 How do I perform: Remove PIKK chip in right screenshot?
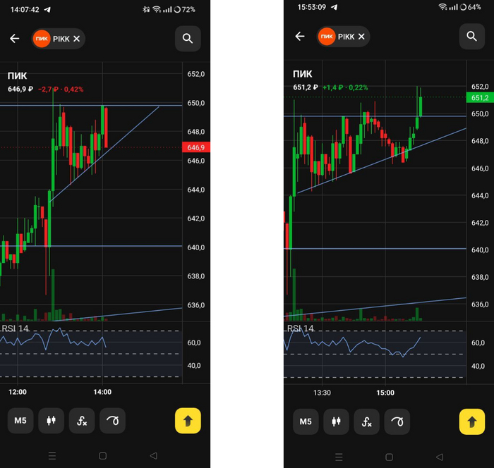click(x=361, y=37)
